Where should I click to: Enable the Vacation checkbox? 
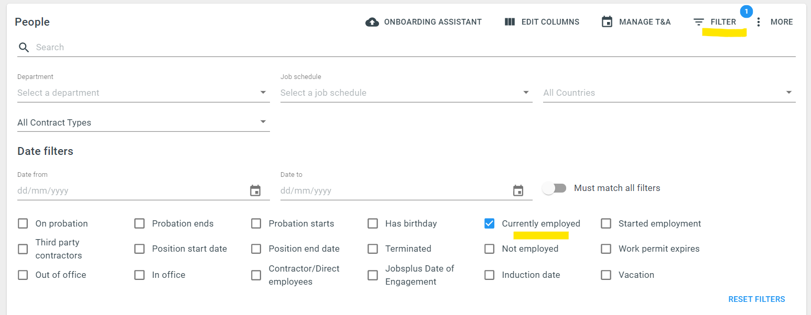click(606, 275)
